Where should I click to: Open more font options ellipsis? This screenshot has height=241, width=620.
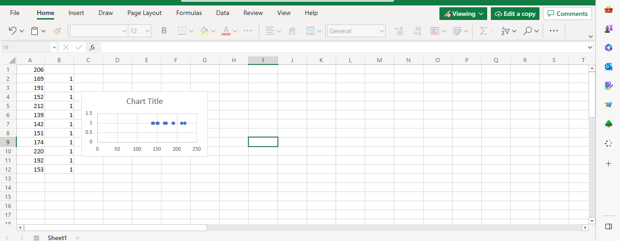[x=248, y=31]
